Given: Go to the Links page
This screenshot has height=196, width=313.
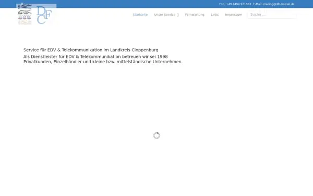Looking at the screenshot, I should (x=215, y=15).
